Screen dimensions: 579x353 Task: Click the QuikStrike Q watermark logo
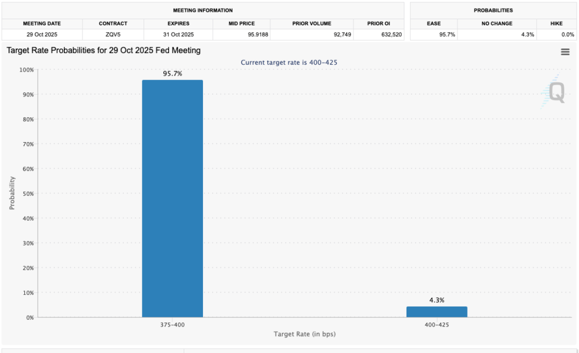click(556, 94)
